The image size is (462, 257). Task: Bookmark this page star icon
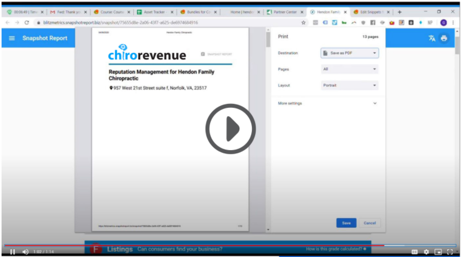click(x=303, y=22)
